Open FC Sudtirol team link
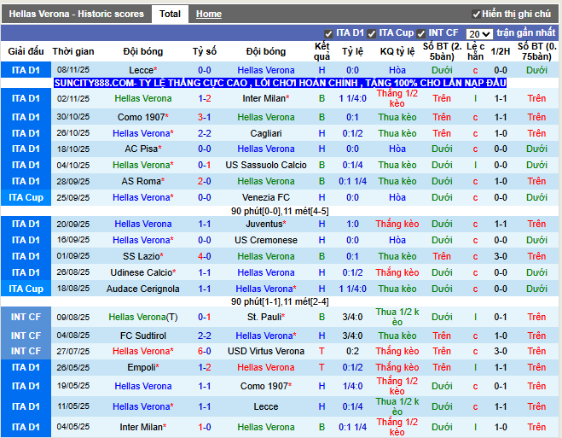This screenshot has height=438, width=562. click(143, 336)
